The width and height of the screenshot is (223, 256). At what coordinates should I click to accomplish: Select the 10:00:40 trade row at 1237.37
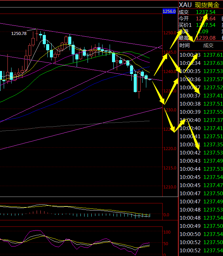click(x=201, y=120)
